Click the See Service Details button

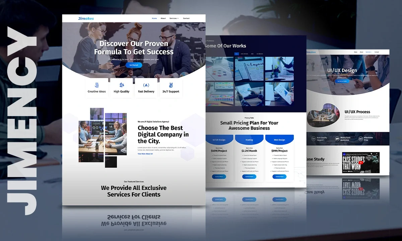click(342, 81)
